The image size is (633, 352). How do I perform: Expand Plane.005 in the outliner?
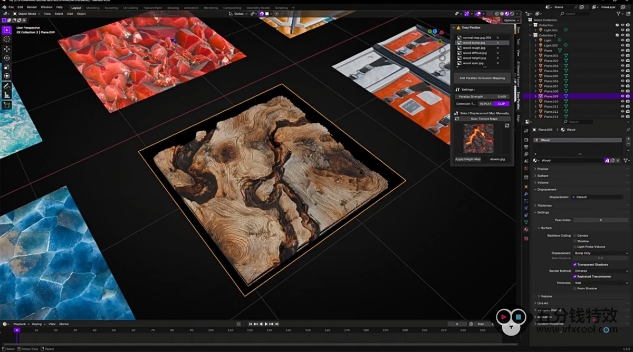(536, 76)
